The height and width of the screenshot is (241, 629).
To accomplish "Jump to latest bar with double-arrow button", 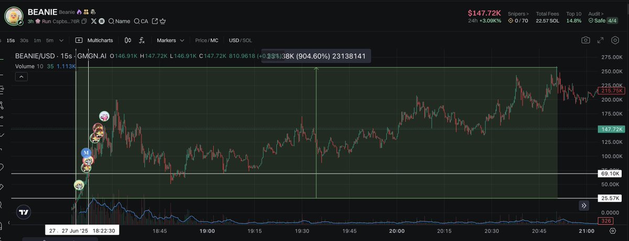I will coord(584,205).
